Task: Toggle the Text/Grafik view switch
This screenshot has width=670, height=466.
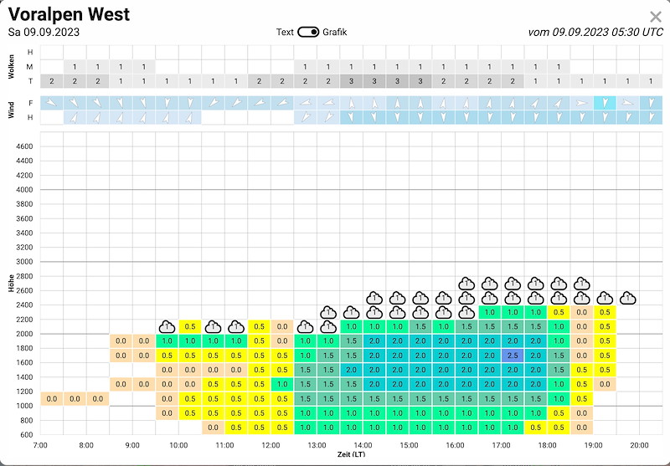Action: [x=308, y=32]
